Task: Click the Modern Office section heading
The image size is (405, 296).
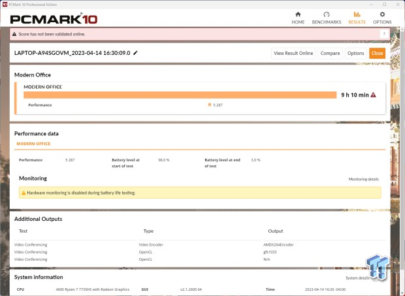Action: pos(33,75)
